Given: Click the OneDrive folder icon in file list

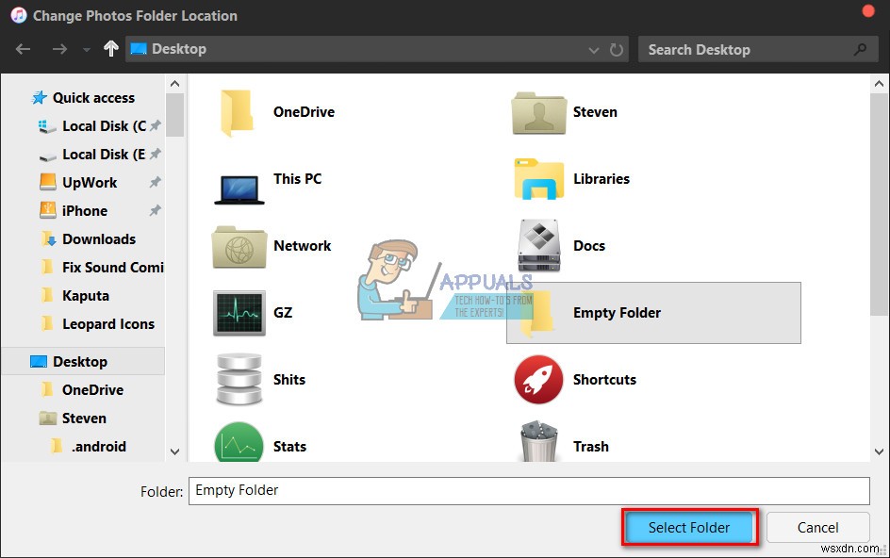Looking at the screenshot, I should click(238, 112).
